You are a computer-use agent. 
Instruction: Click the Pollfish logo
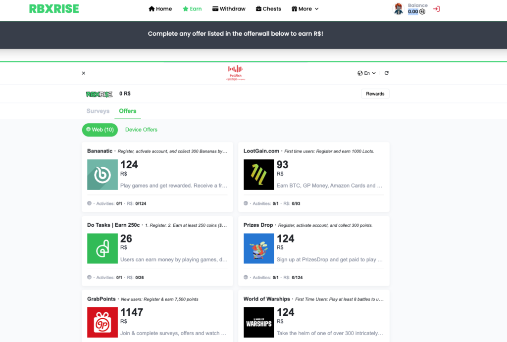235,73
